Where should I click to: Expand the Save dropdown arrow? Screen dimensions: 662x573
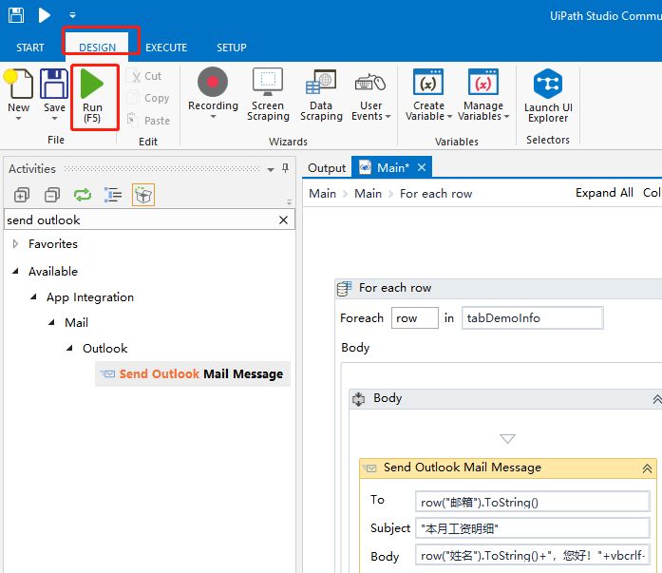tap(54, 119)
